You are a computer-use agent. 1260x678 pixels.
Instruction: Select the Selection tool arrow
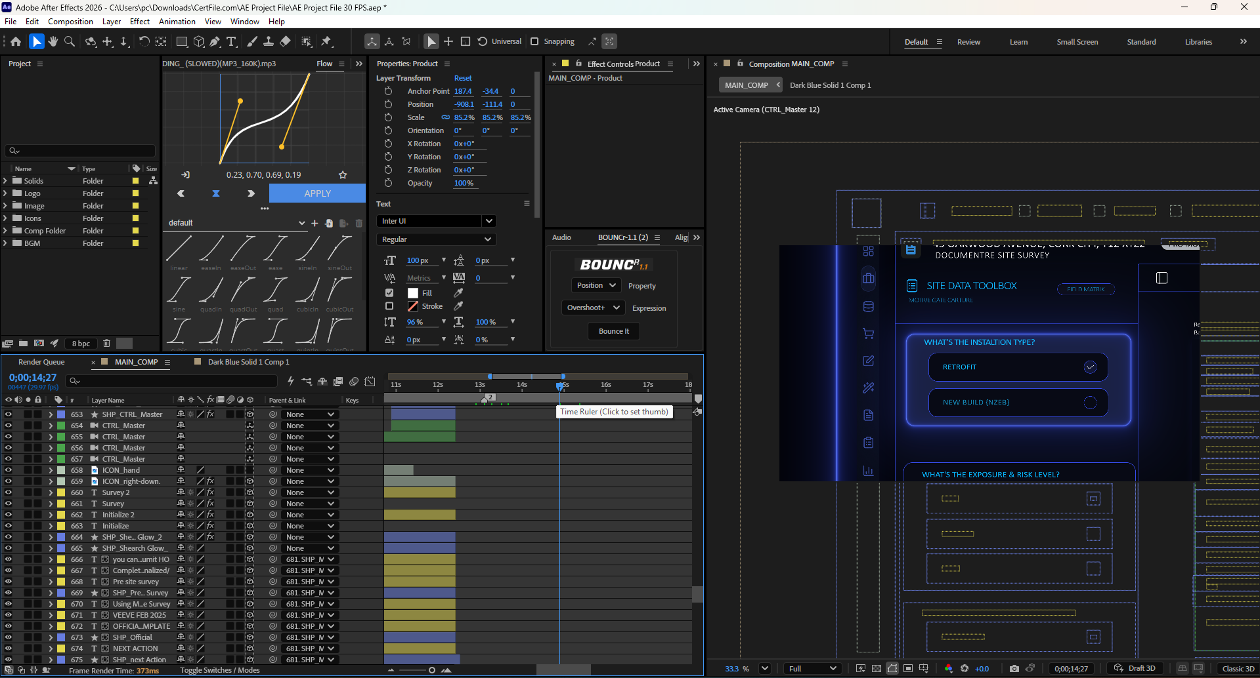(36, 41)
